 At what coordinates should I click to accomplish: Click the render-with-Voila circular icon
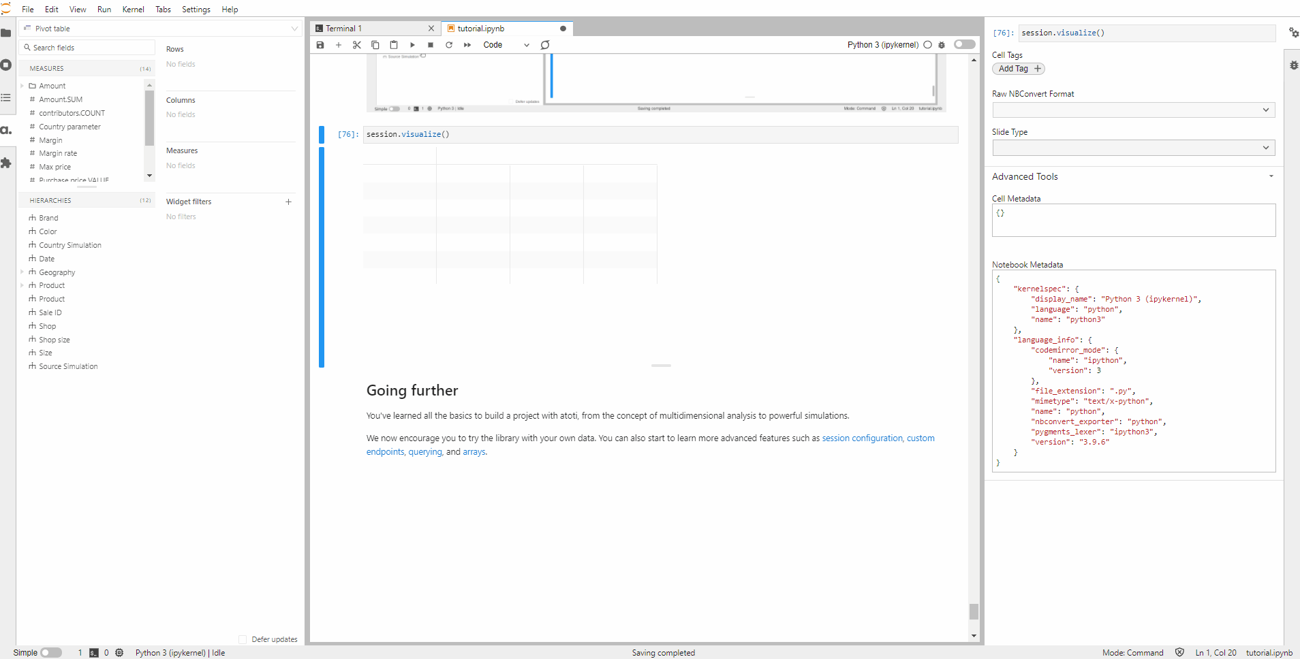pyautogui.click(x=545, y=45)
